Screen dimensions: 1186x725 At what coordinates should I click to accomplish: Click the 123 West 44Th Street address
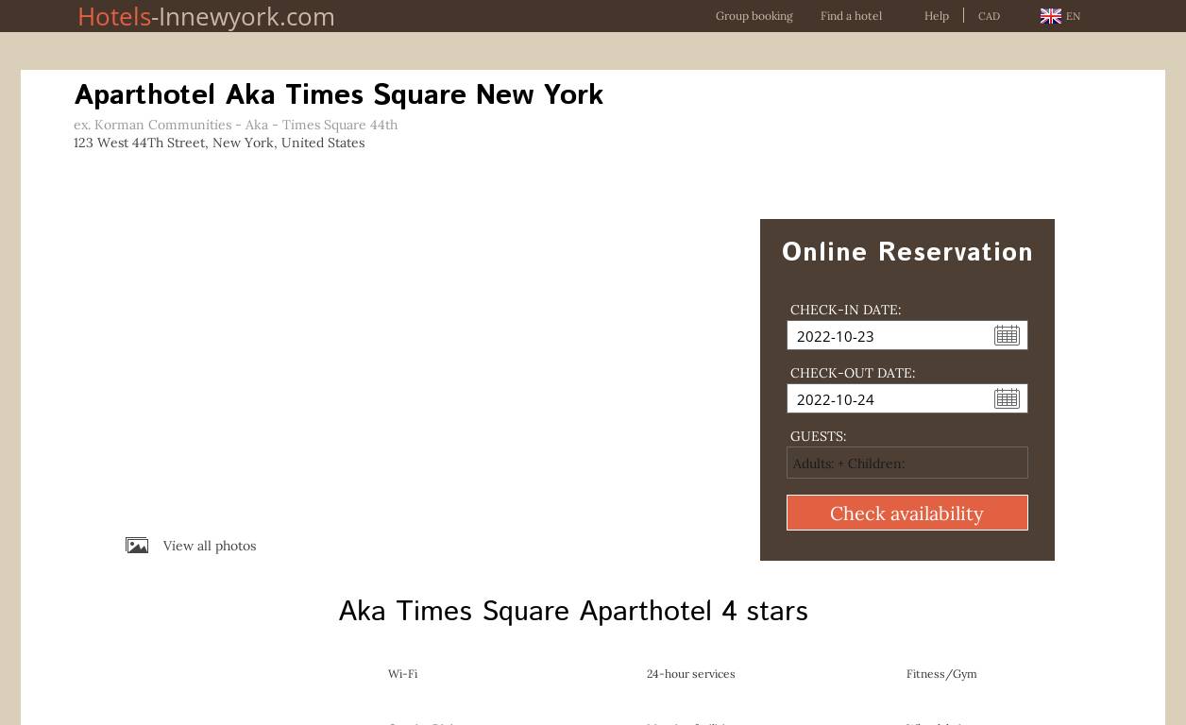click(x=219, y=143)
